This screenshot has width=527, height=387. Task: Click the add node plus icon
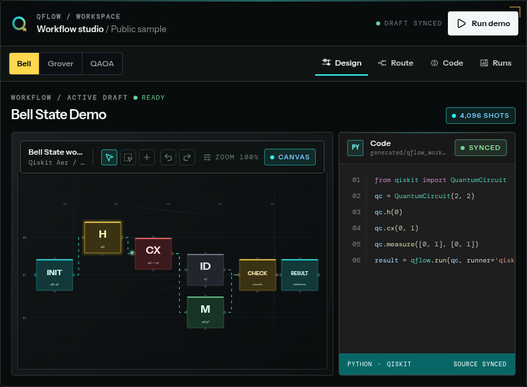(147, 157)
